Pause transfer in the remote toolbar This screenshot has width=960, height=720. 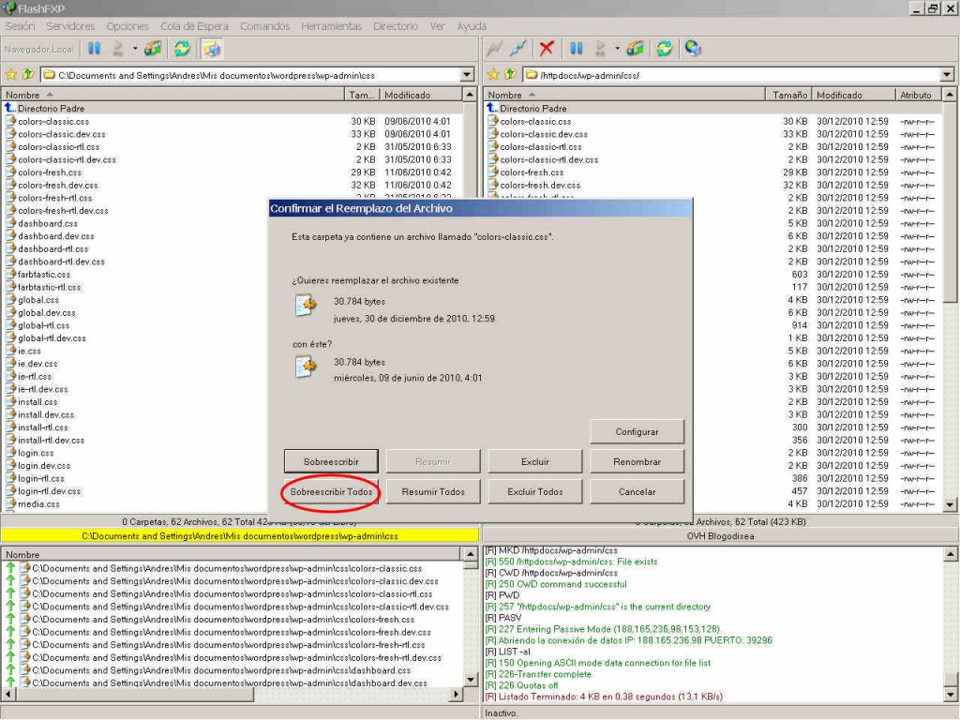[x=577, y=49]
